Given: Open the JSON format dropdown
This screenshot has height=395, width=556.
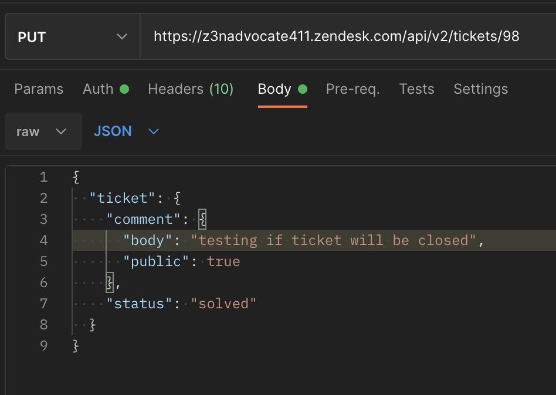Looking at the screenshot, I should (x=126, y=131).
